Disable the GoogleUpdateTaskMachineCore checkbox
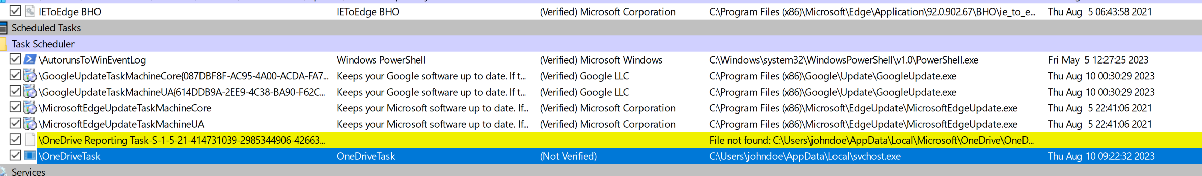Screen dimensions: 1202x176 point(15,75)
